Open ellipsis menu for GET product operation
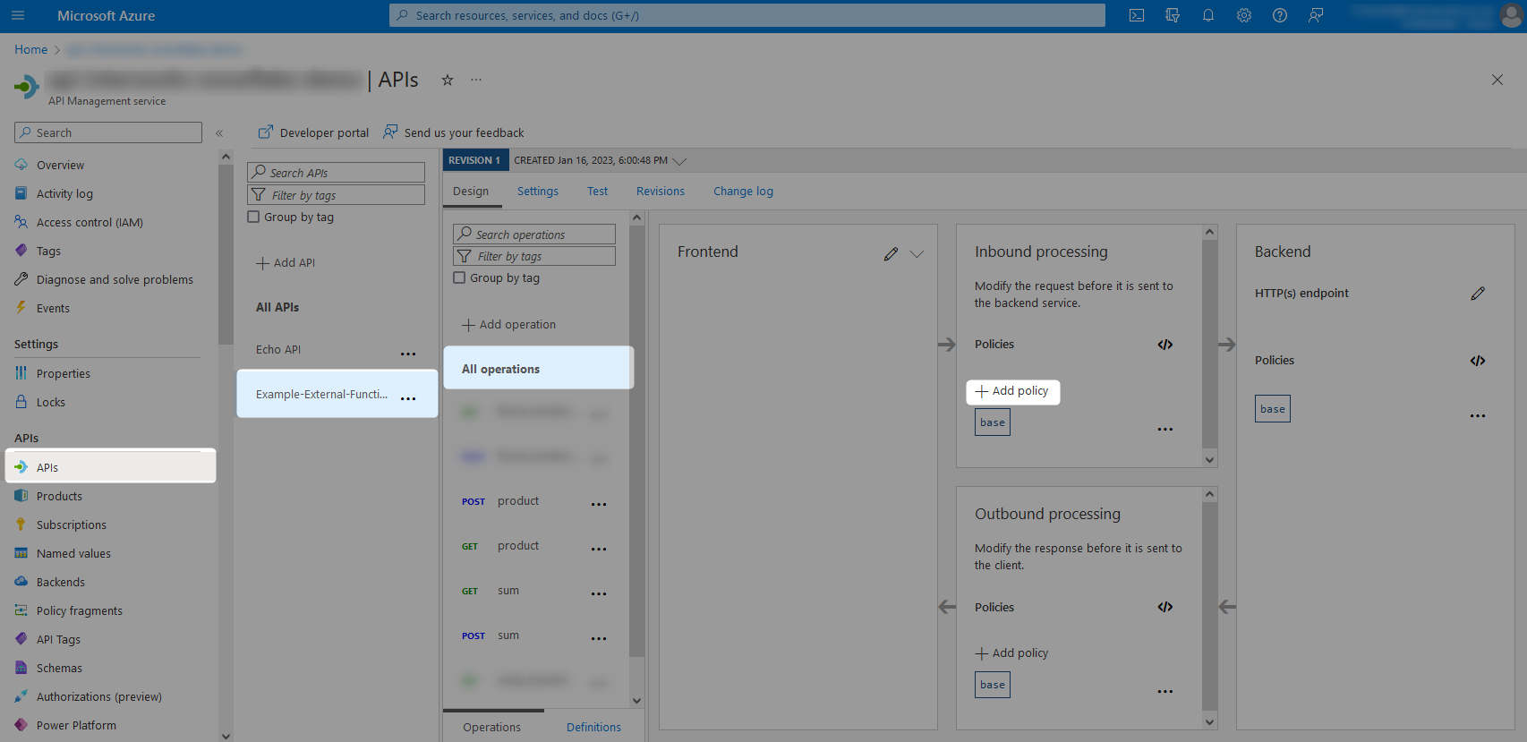 599,550
